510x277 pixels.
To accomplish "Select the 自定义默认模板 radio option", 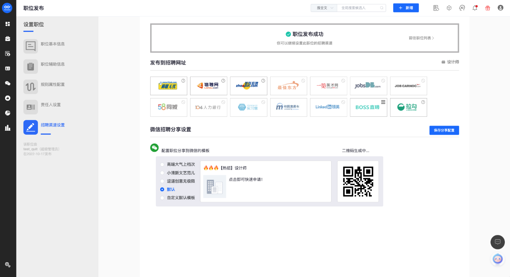I will click(x=162, y=198).
